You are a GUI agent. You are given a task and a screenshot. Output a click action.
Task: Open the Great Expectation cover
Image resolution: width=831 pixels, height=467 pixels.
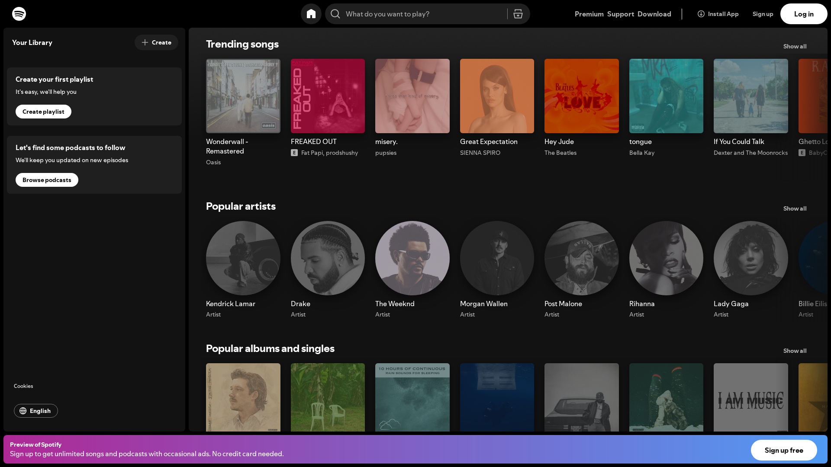point(497,96)
